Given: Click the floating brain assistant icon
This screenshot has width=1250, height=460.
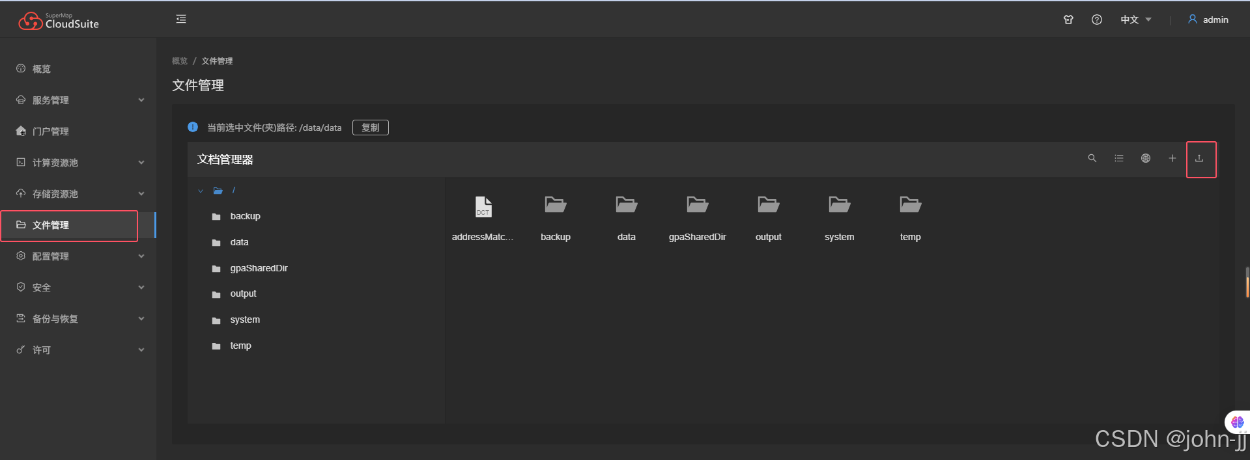Looking at the screenshot, I should click(x=1238, y=422).
